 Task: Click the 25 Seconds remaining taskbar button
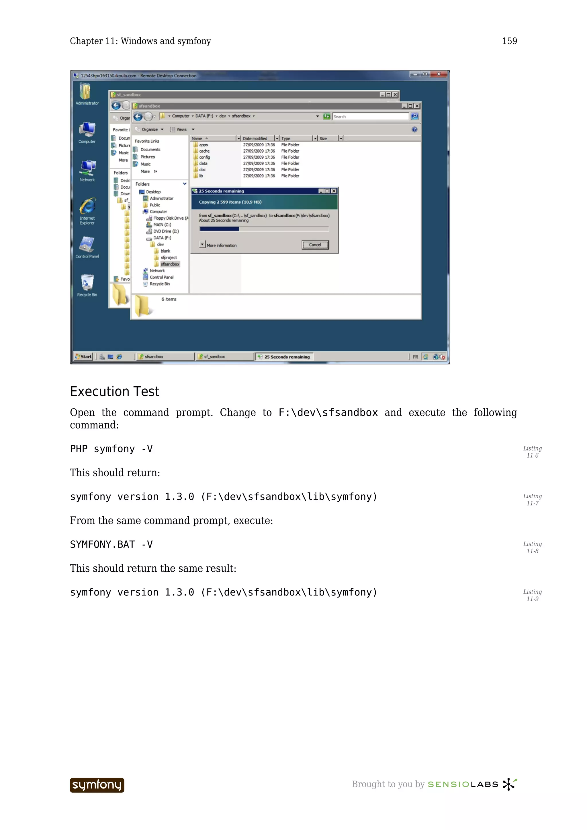[284, 357]
